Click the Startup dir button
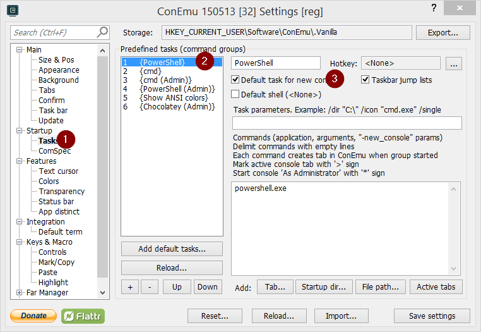 [324, 287]
